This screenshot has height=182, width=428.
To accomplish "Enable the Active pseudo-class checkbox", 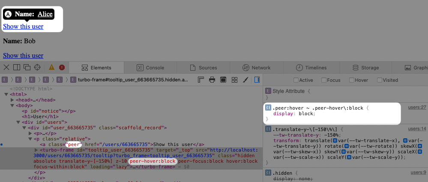I will click(296, 80).
